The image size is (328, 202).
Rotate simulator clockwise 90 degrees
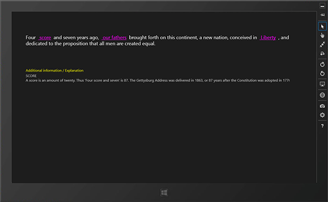322,64
